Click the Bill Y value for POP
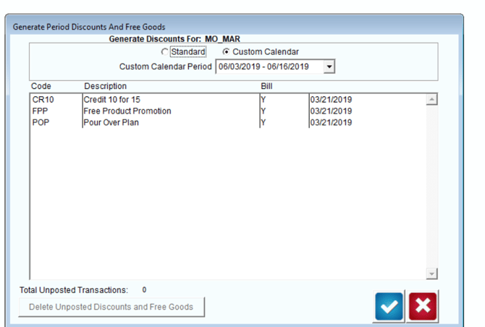This screenshot has height=327, width=485. pos(263,122)
